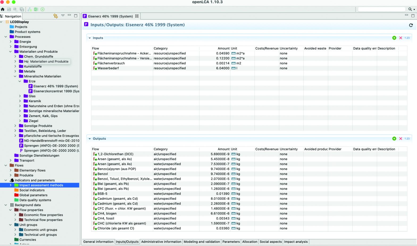The height and width of the screenshot is (246, 417).
Task: Minimize the editor area
Action: point(406,15)
